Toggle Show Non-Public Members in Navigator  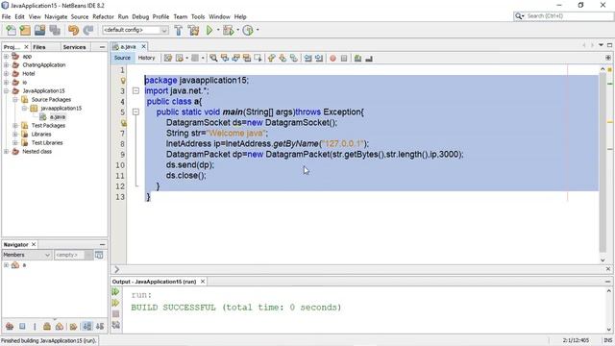tap(47, 326)
